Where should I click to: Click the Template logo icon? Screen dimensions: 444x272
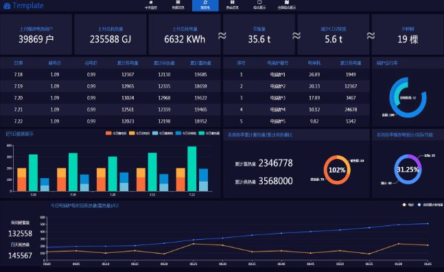(7, 5)
